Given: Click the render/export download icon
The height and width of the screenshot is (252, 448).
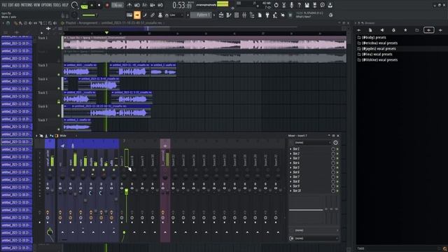Looking at the screenshot, I should pos(330,5).
